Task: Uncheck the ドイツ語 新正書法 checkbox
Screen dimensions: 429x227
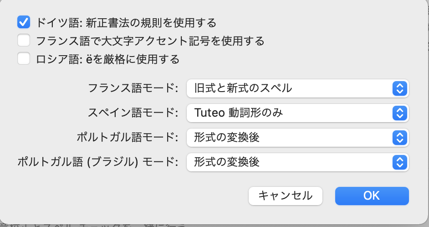Action: click(24, 22)
